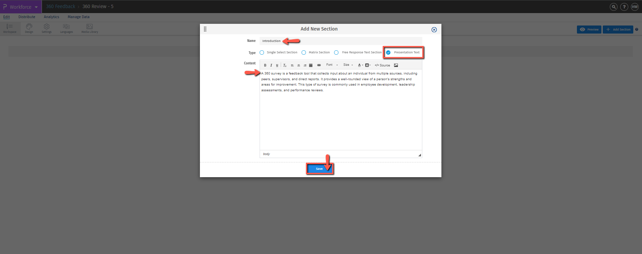Open the help question mark icon

624,7
